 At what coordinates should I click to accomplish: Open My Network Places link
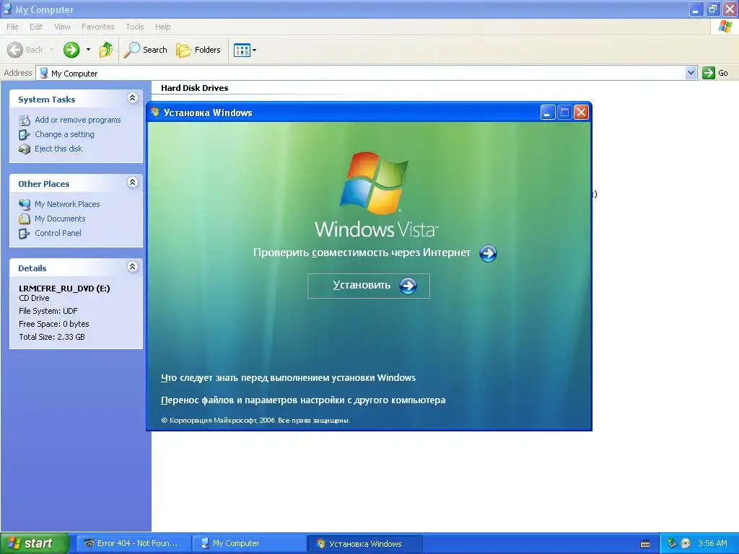pos(67,204)
